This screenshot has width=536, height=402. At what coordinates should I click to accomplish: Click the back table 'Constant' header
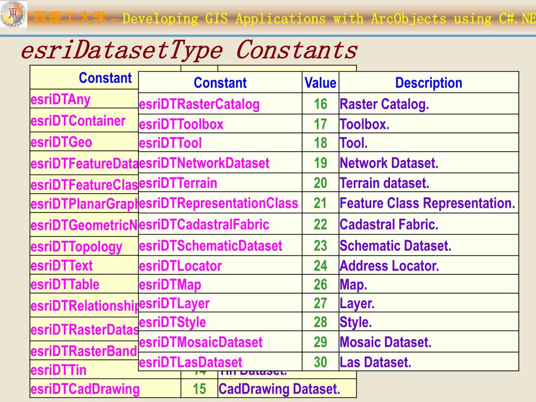tap(105, 78)
